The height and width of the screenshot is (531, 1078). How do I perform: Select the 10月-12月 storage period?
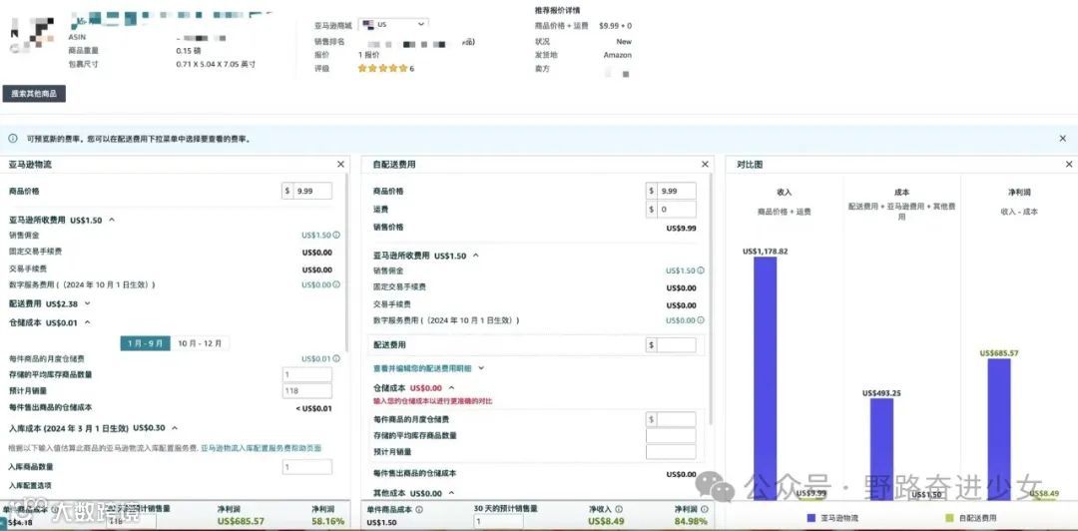point(200,343)
